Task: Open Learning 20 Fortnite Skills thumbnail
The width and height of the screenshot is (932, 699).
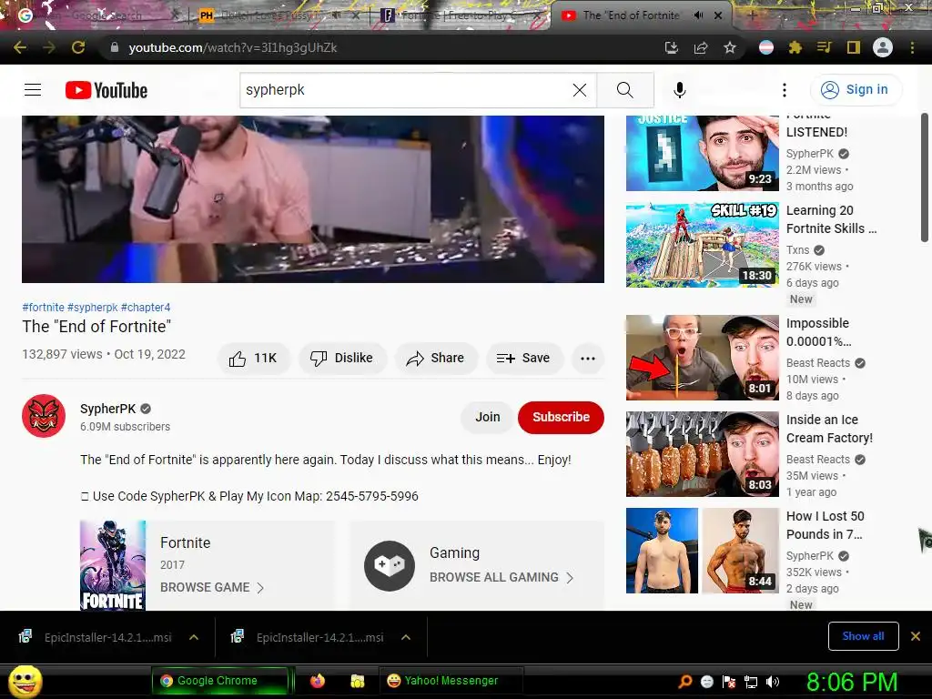Action: pyautogui.click(x=702, y=245)
